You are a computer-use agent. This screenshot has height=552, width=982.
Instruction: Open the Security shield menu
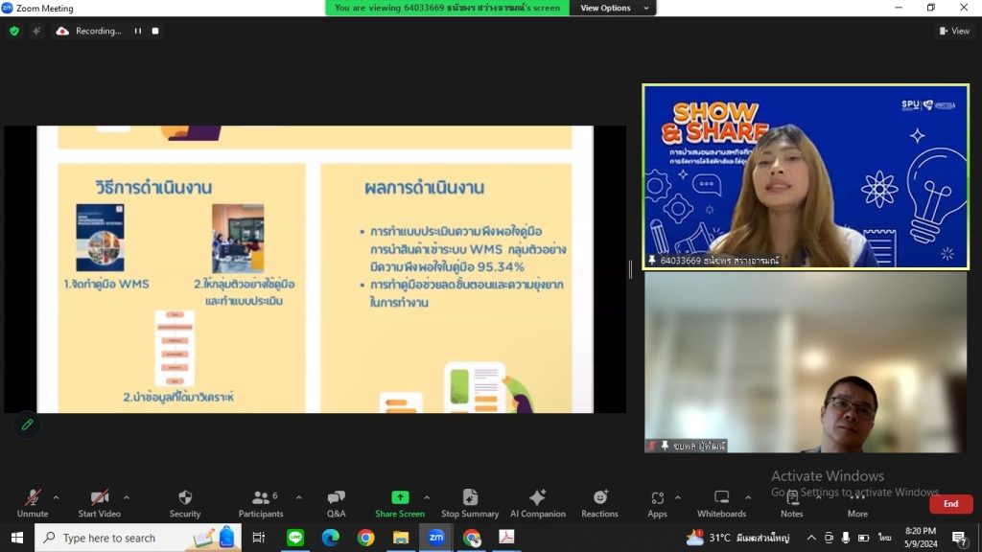185,503
